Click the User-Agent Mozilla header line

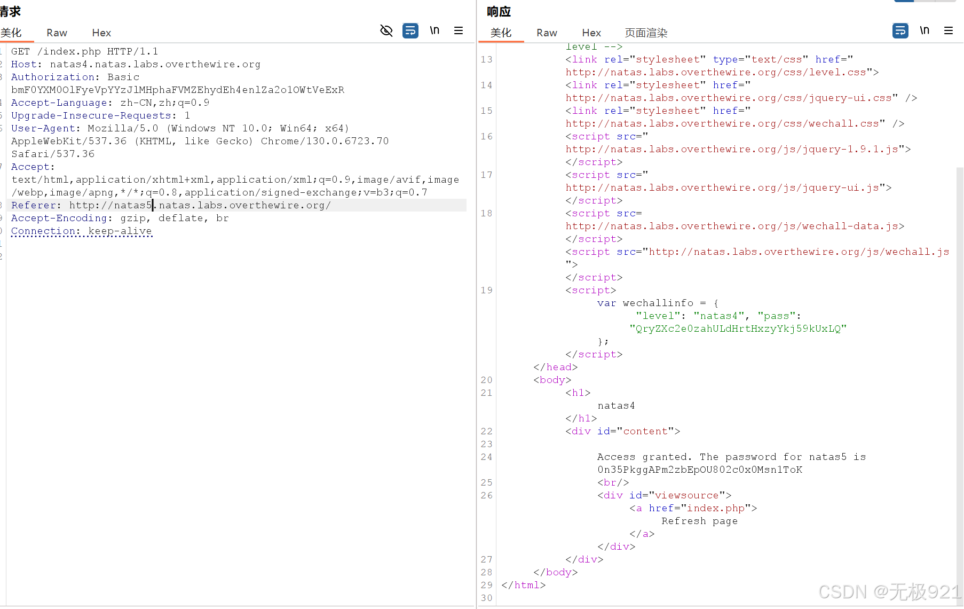[180, 128]
